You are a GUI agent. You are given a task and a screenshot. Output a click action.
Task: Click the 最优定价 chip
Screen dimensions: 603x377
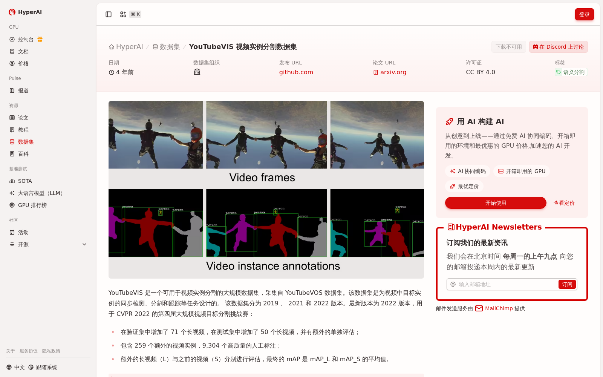464,186
